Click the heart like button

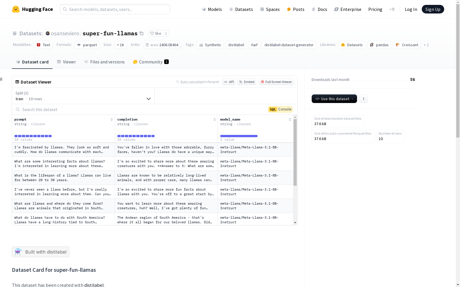156,33
